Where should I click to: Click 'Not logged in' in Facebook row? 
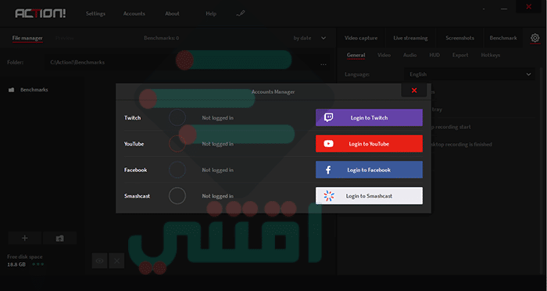point(218,170)
